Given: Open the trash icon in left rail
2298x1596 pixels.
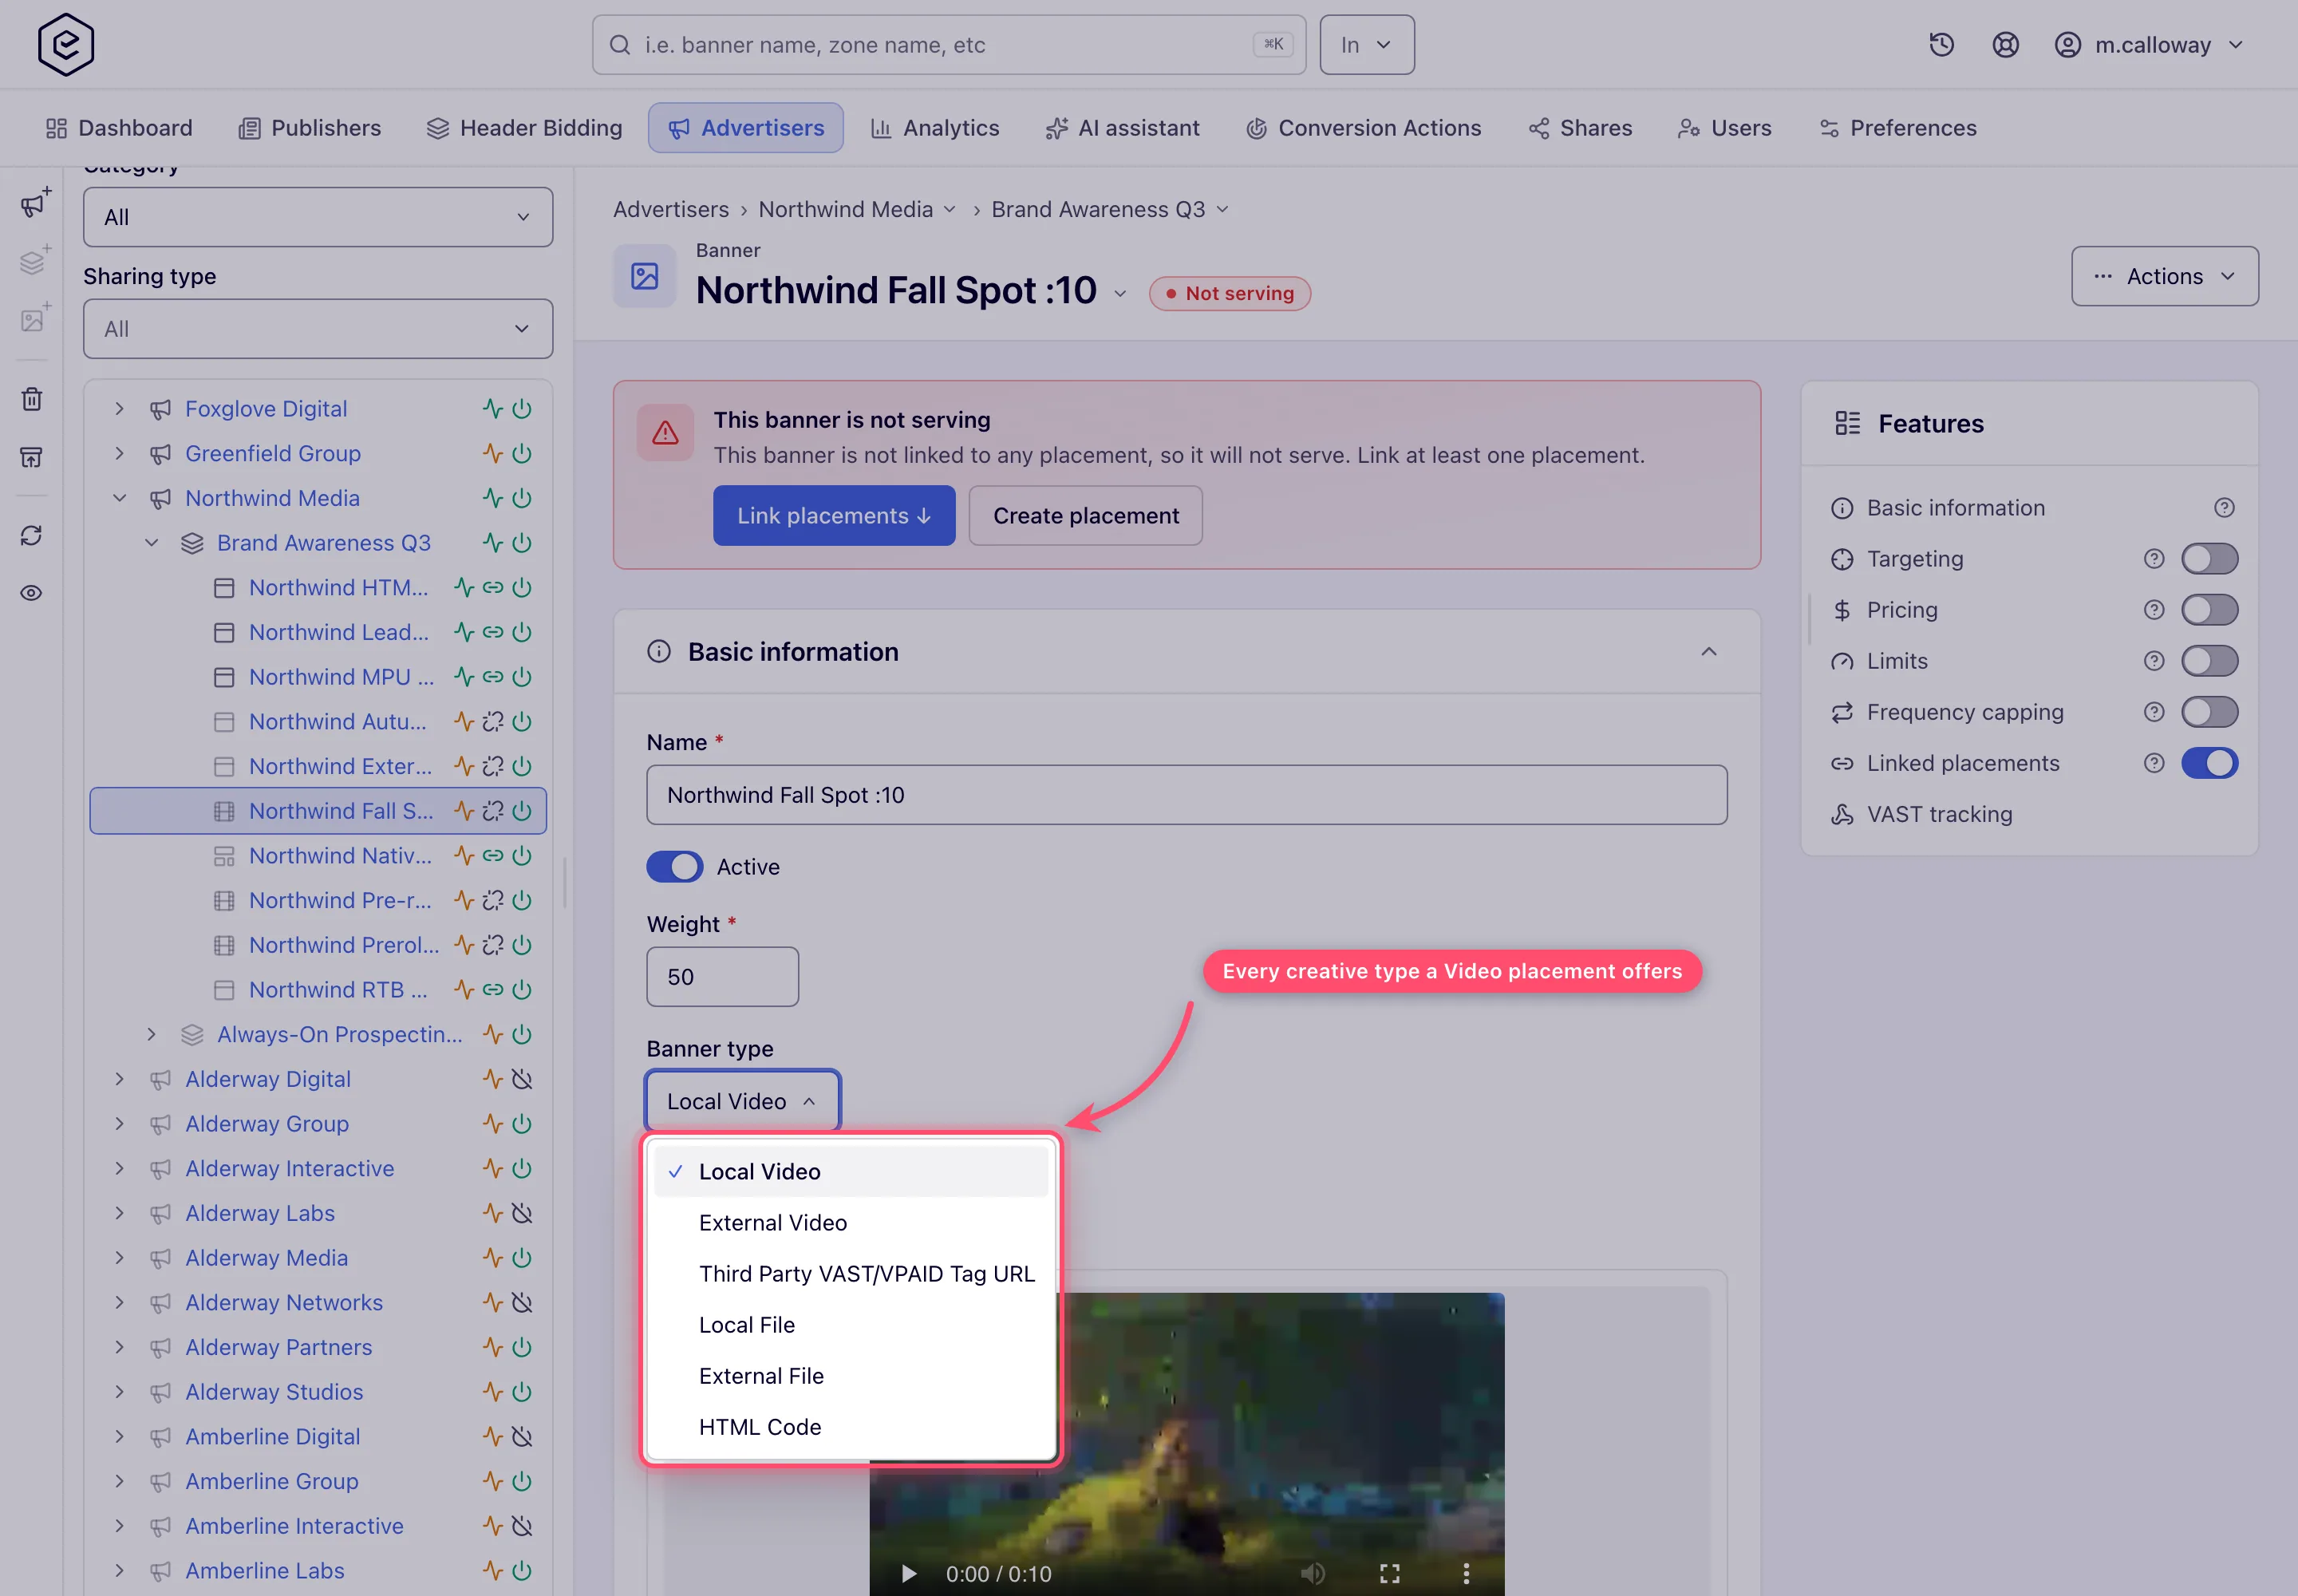Looking at the screenshot, I should pos(32,399).
